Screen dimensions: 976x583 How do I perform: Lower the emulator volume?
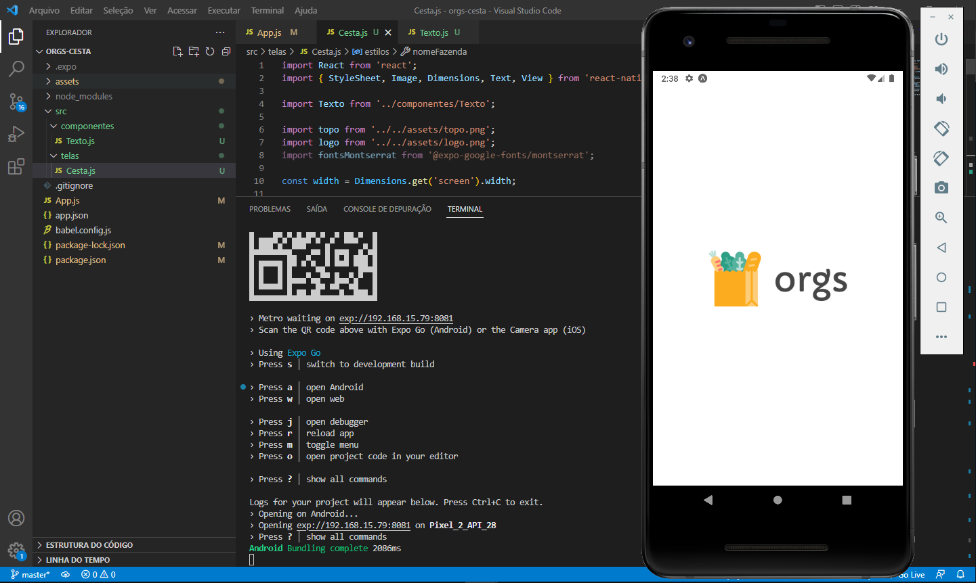tap(941, 99)
